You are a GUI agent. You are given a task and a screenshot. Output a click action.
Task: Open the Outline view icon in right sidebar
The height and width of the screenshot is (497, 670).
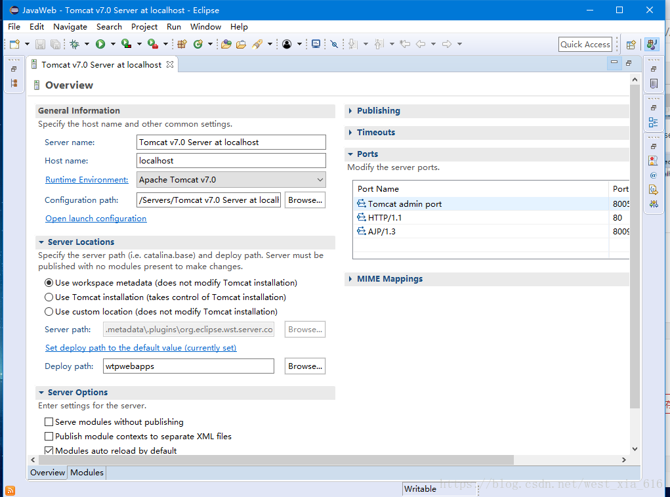(654, 122)
